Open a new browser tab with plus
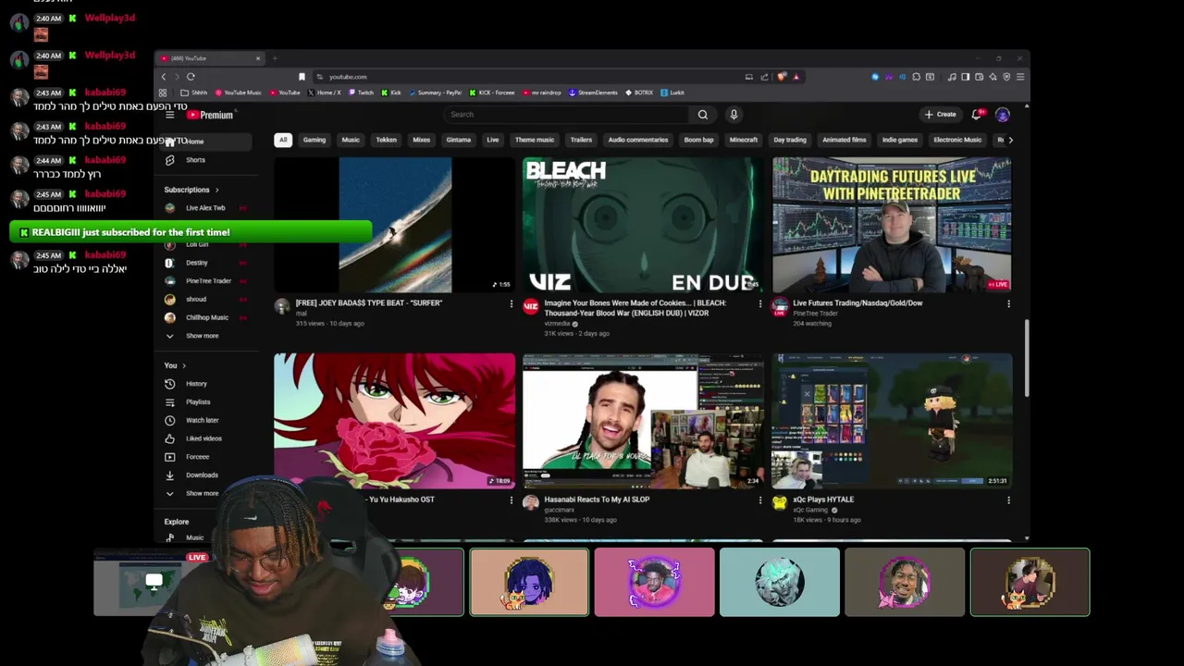This screenshot has width=1184, height=666. tap(275, 58)
